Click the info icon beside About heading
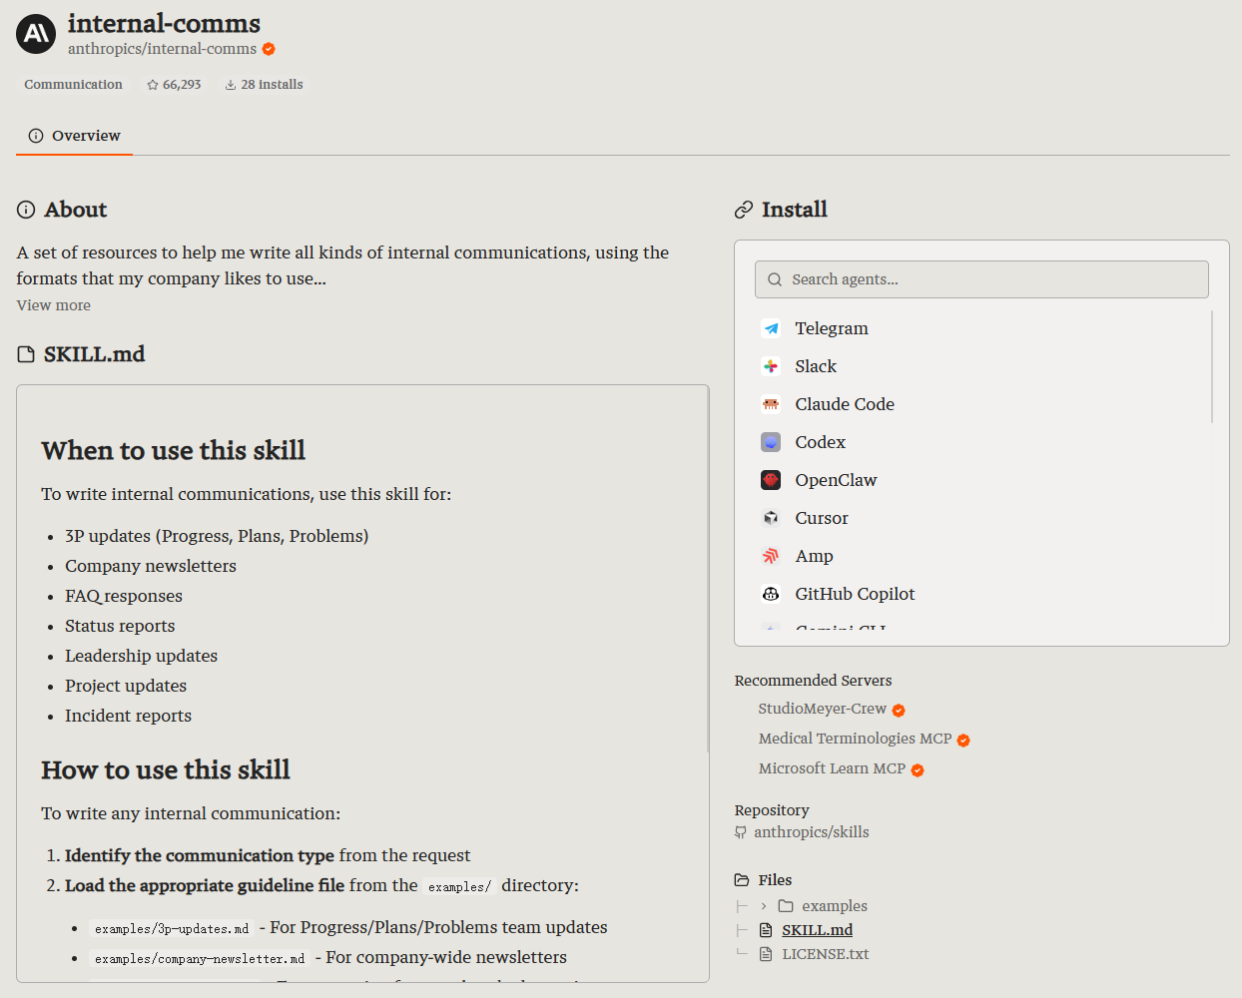This screenshot has width=1242, height=998. coord(26,210)
